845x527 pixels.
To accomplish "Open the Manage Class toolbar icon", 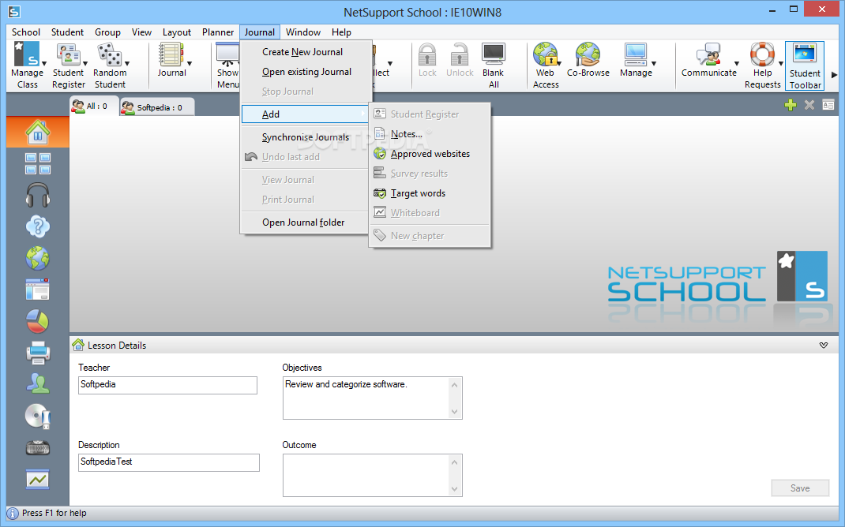I will [26, 65].
